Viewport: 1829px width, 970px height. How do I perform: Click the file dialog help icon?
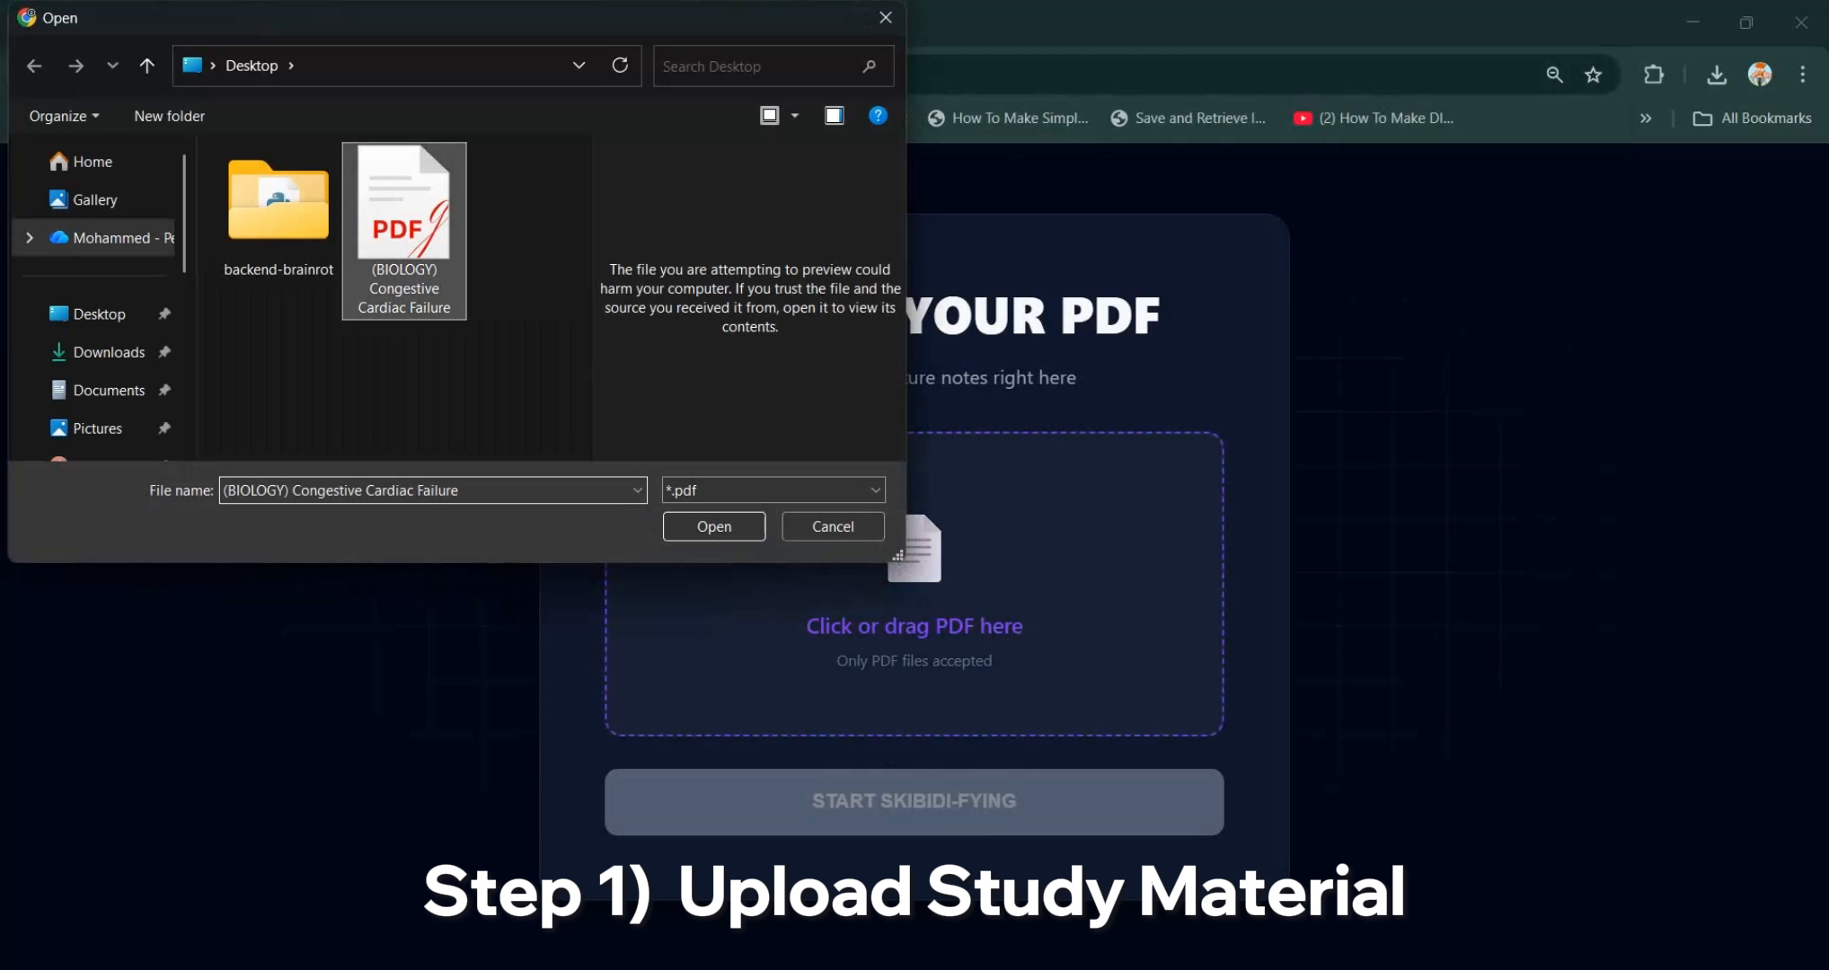(x=878, y=116)
